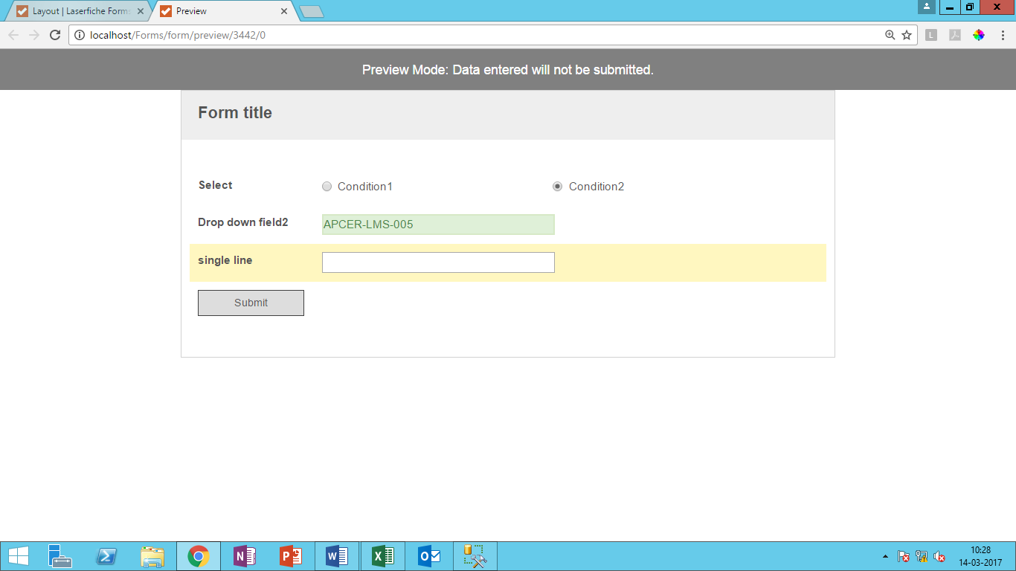Click the Action Center flag icon
The width and height of the screenshot is (1016, 571).
pyautogui.click(x=904, y=556)
